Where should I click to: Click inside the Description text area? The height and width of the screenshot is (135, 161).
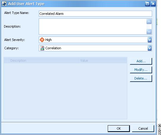pos(93,27)
